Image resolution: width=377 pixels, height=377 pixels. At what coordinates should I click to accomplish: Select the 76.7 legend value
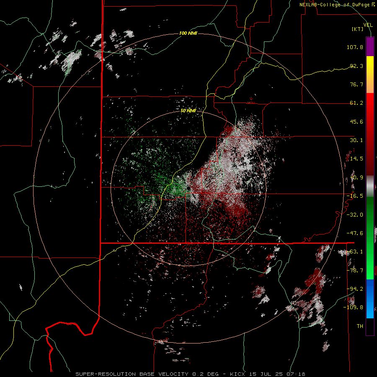(356, 84)
